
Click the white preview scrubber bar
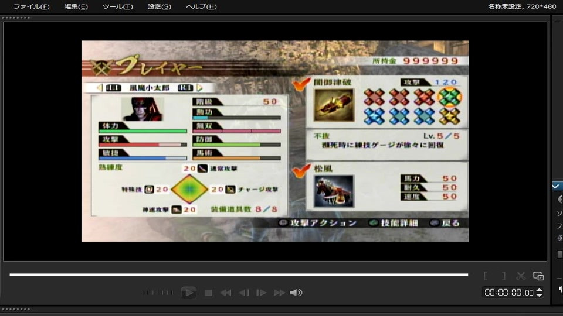pyautogui.click(x=239, y=275)
